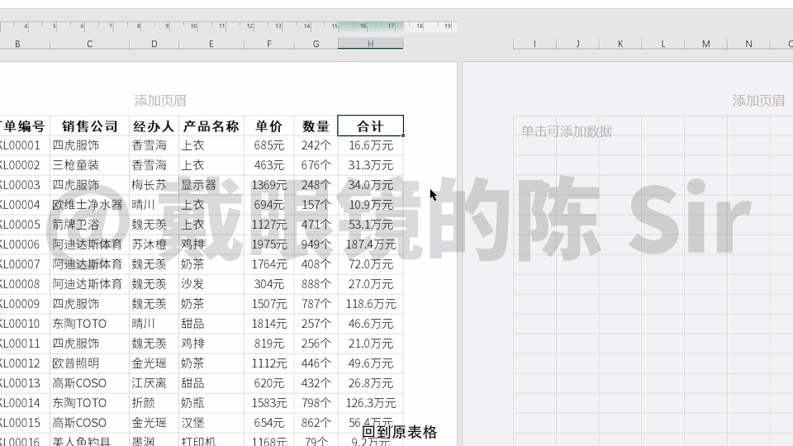Viewport: 793px width, 446px height.
Task: Select the order number cell ending L00013
Action: click(25, 383)
